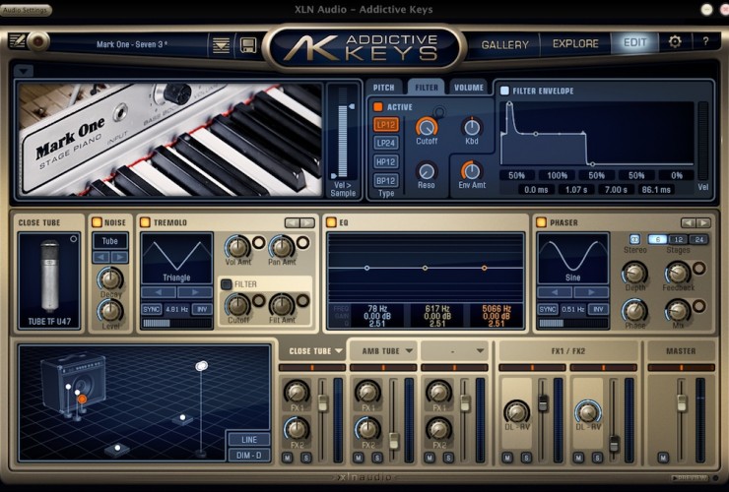The height and width of the screenshot is (492, 729).
Task: Switch to the FILTER tab
Action: tap(427, 88)
